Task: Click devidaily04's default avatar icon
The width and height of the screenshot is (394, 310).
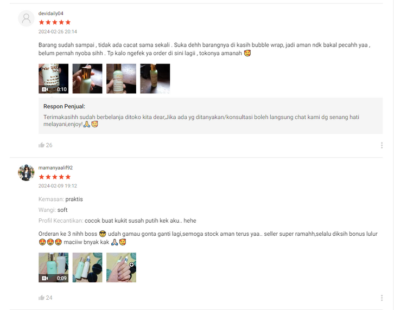Action: [x=26, y=18]
